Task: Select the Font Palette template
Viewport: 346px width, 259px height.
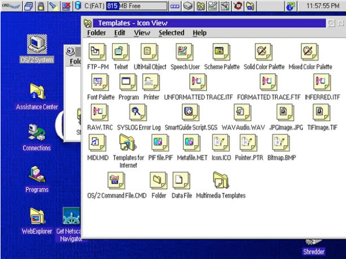Action: [101, 82]
